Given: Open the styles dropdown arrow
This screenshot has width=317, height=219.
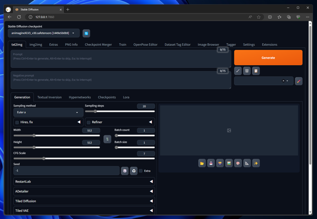Looking at the screenshot, I should [x=287, y=81].
